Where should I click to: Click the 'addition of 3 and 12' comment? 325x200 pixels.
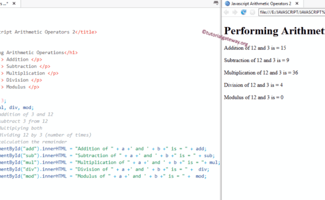[x=26, y=114]
